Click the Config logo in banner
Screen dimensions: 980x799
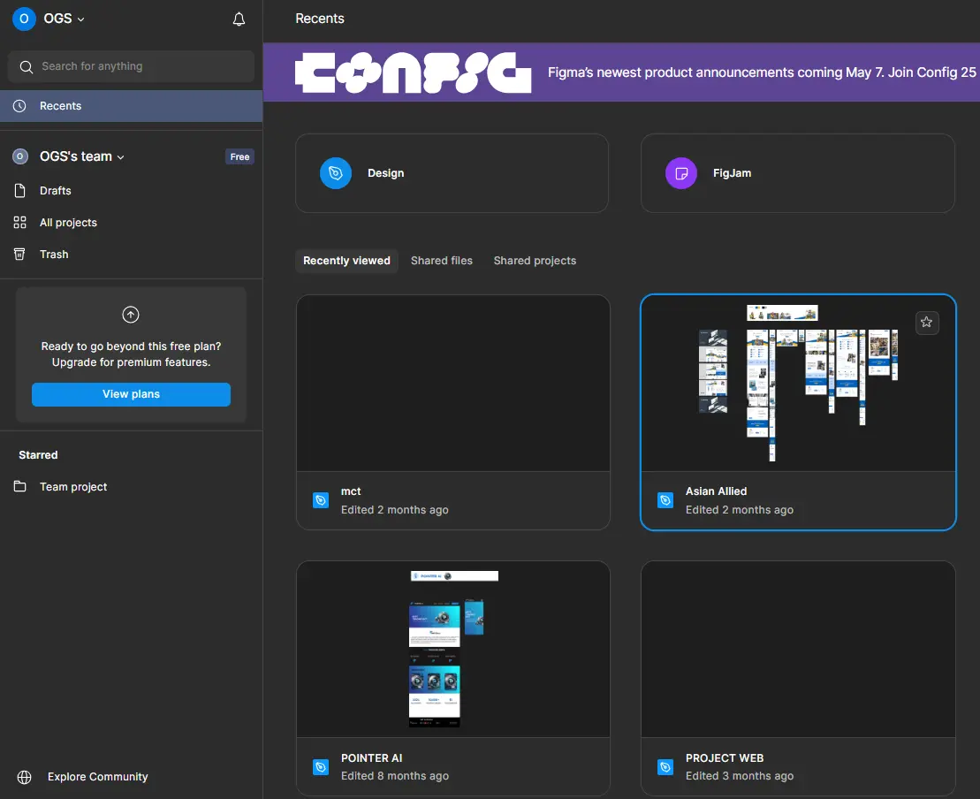coord(414,73)
